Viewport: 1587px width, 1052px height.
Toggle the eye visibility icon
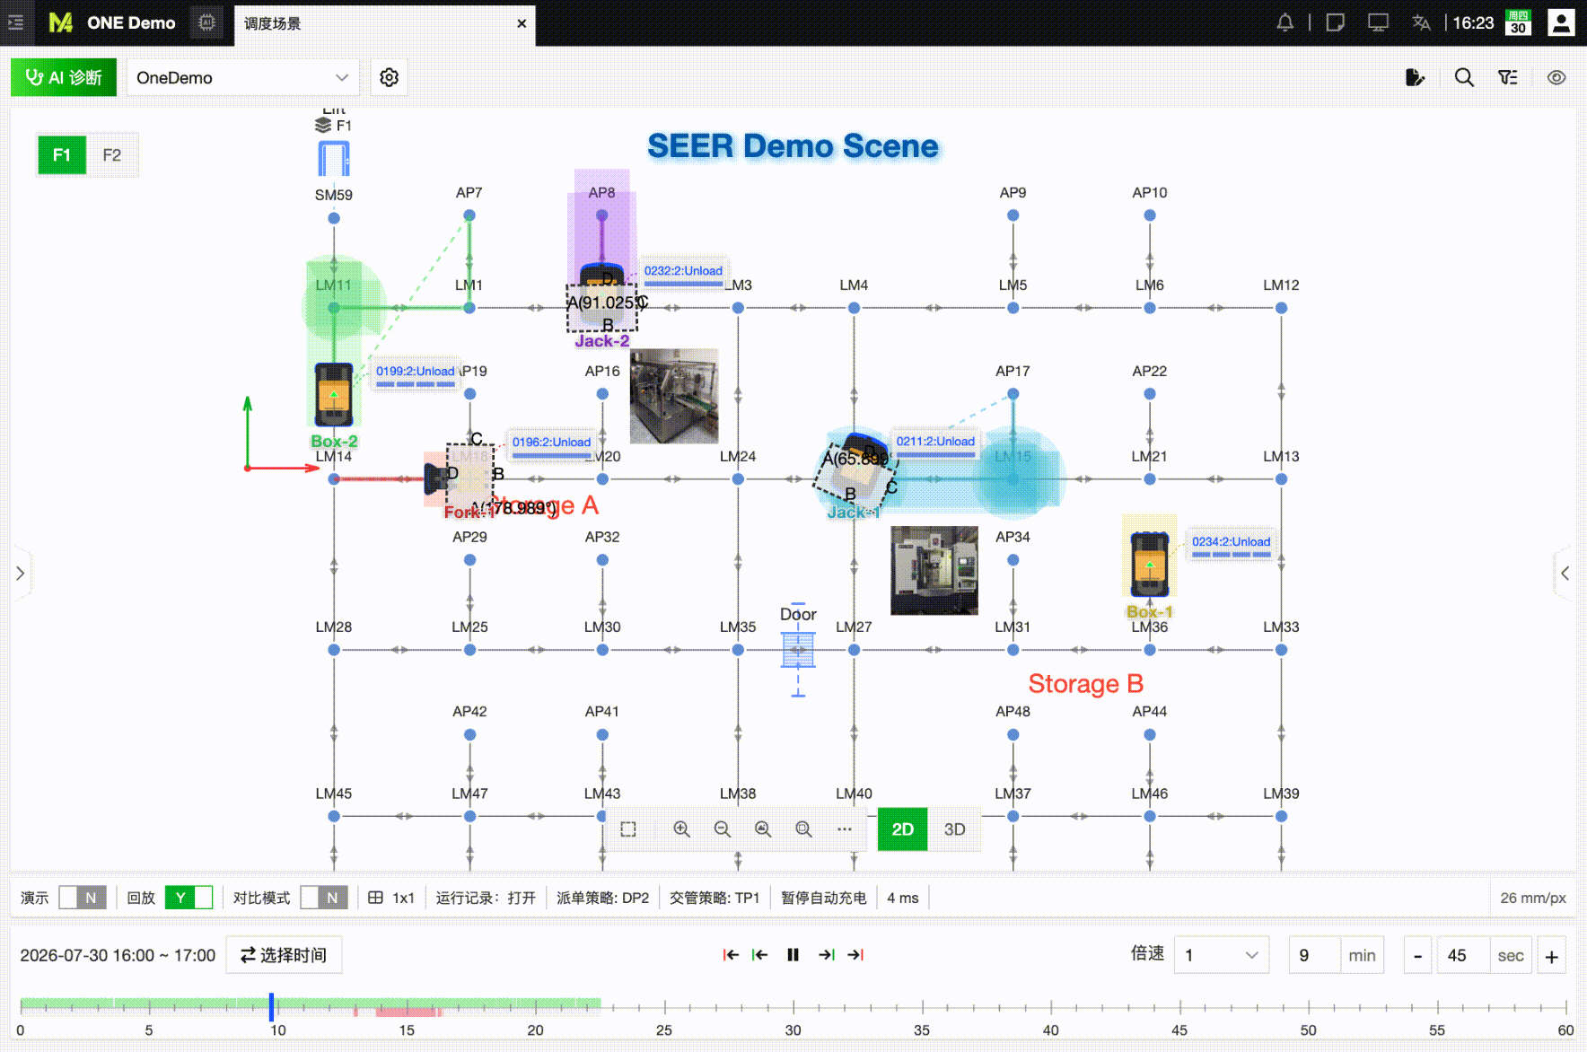1556,77
